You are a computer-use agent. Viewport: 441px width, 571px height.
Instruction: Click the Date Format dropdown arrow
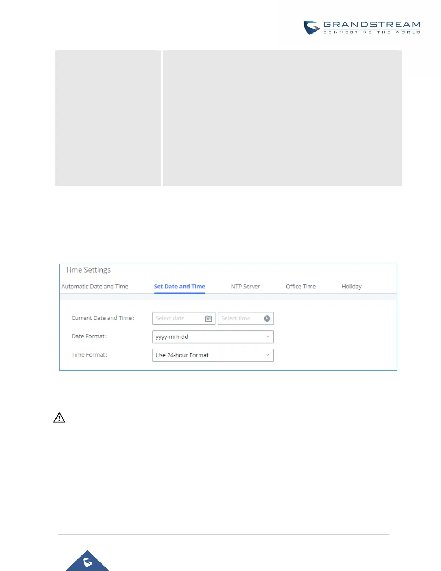tap(268, 337)
